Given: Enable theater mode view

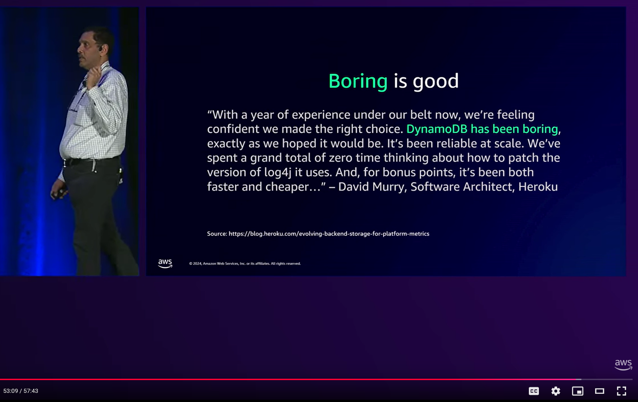Looking at the screenshot, I should (x=600, y=391).
